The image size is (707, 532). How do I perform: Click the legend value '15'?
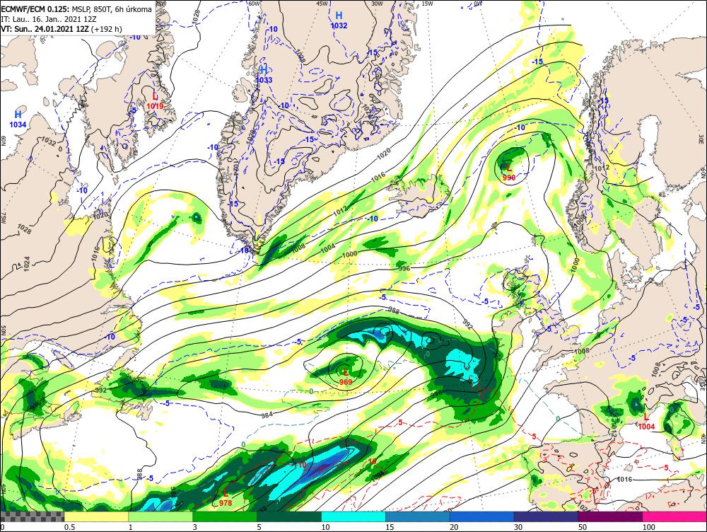[x=390, y=527]
